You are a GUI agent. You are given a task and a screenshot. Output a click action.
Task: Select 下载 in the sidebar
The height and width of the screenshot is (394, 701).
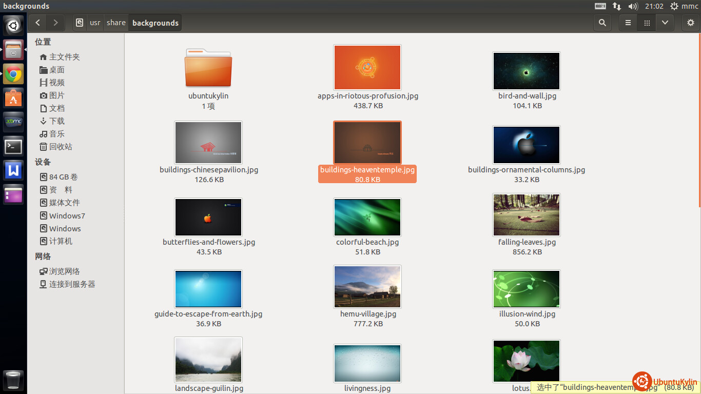56,121
